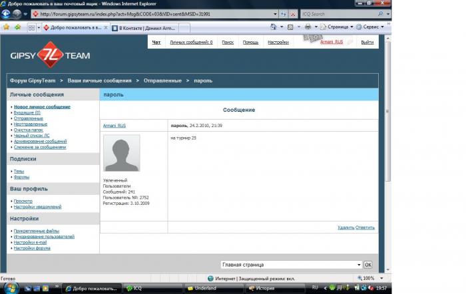
Task: Open the 'Сервис' menu
Action: 370,27
